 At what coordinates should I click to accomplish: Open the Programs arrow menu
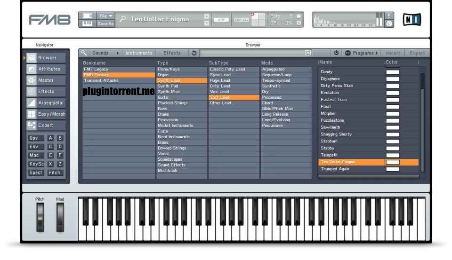377,53
